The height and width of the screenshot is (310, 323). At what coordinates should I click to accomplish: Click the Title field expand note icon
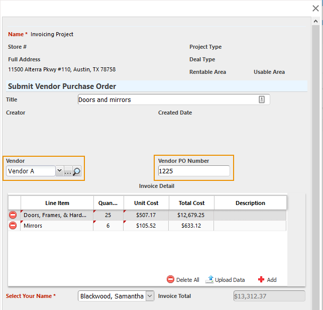click(x=262, y=99)
